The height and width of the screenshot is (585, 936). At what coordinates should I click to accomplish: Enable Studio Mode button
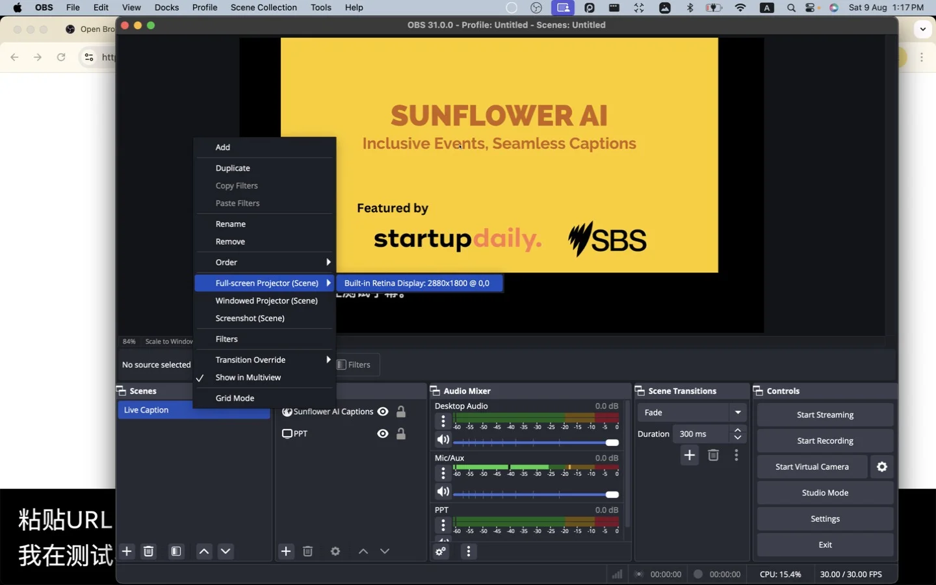tap(825, 493)
